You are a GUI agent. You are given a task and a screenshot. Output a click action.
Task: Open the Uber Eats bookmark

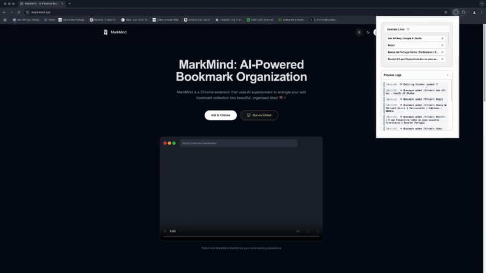pos(261,20)
